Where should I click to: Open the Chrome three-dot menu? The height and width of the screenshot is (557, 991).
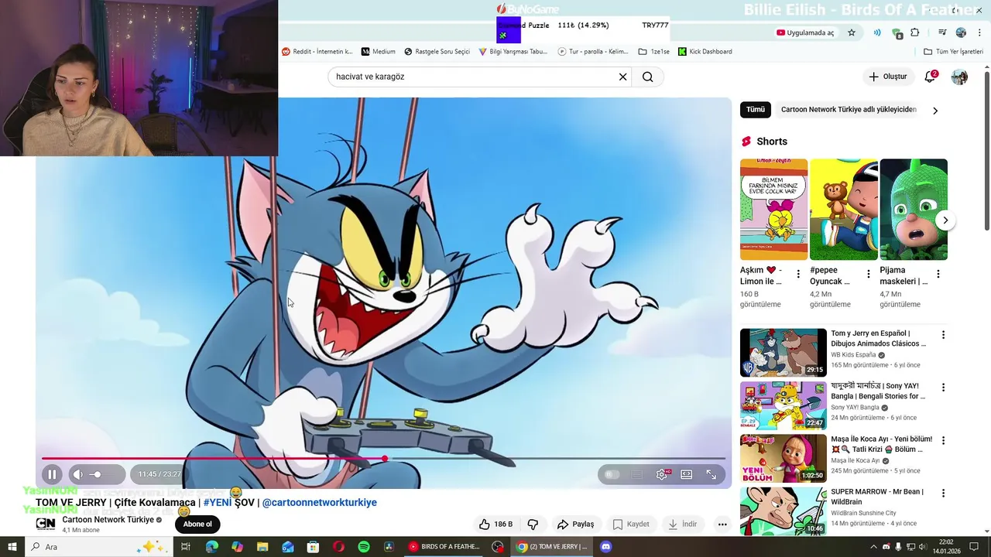coord(979,32)
